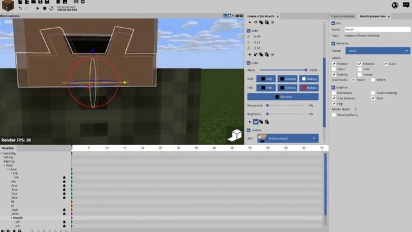Enable Show backfaces checkbox
Viewport: 412px width, 232px height.
tap(334, 115)
